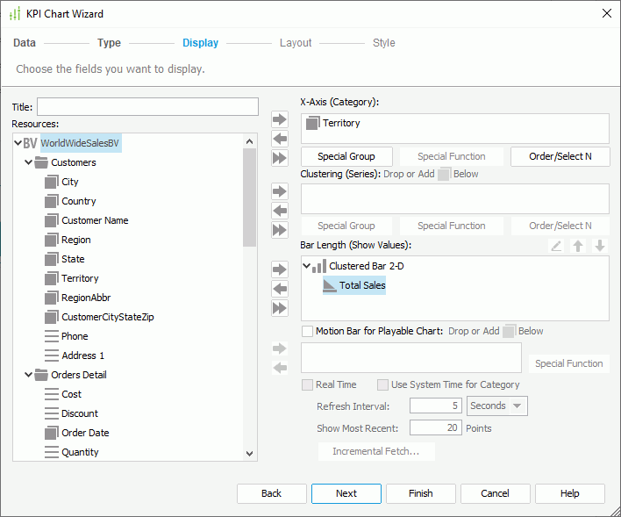Click the Help button
The image size is (621, 517).
tap(570, 493)
